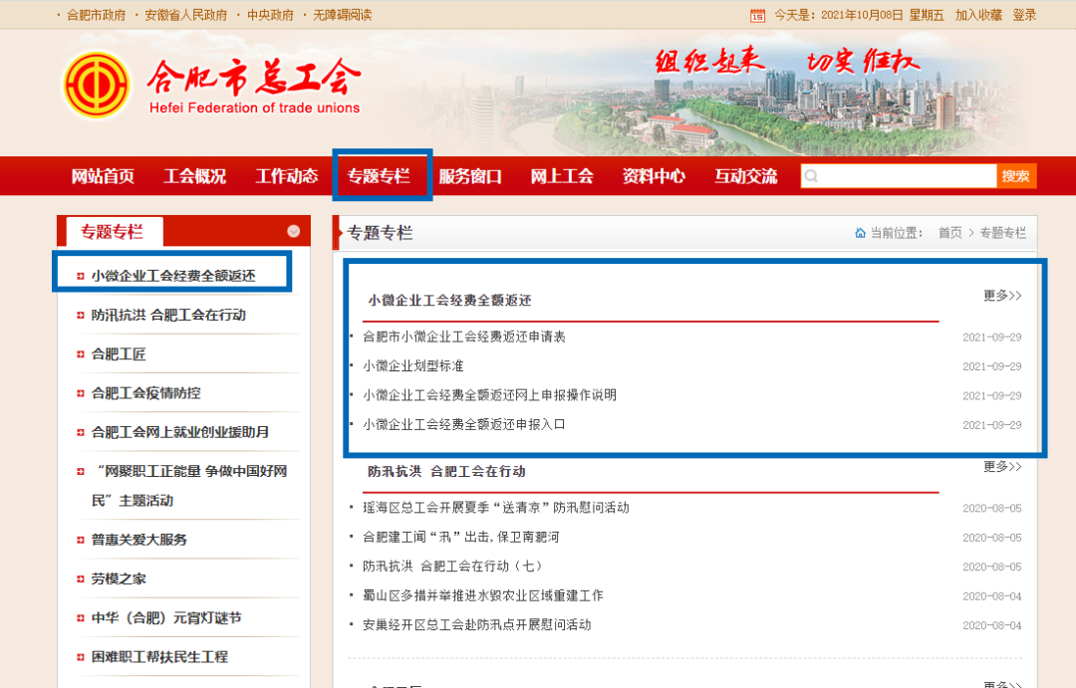Open the 互动交流 nav item
The width and height of the screenshot is (1076, 688).
pyautogui.click(x=746, y=176)
